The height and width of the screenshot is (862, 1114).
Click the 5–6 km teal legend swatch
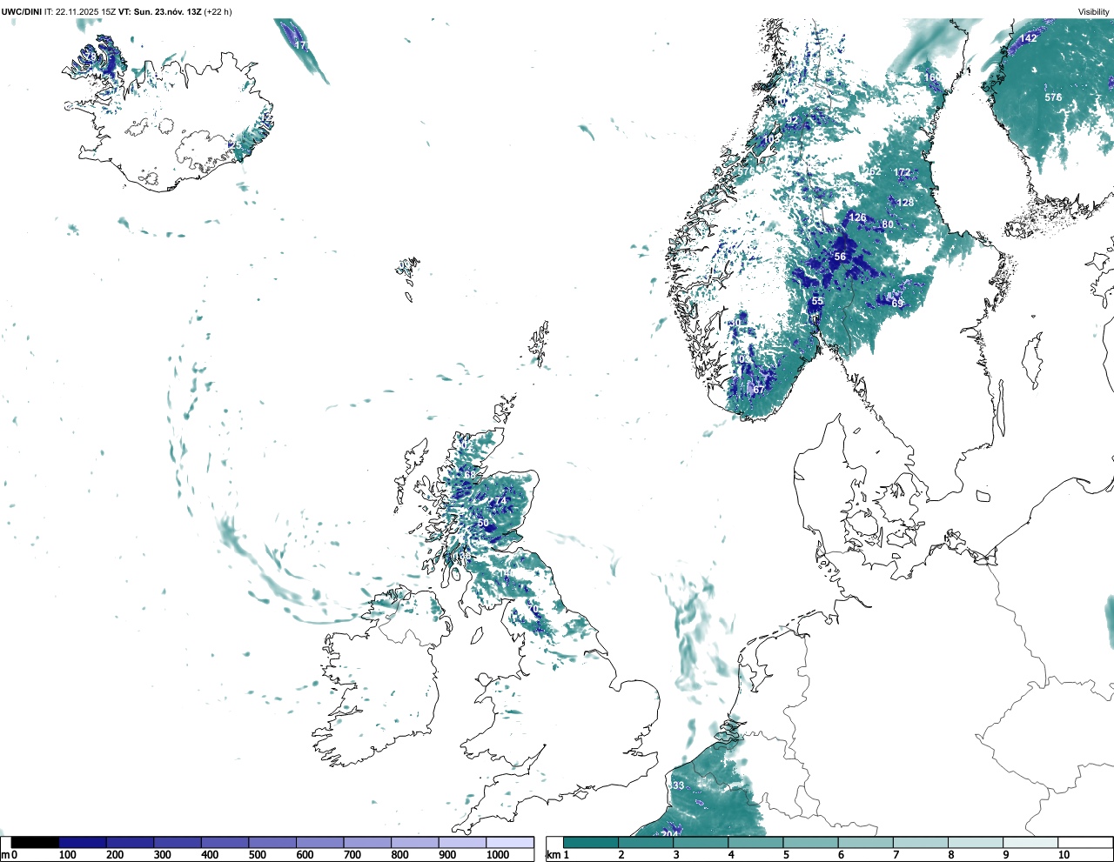click(810, 842)
